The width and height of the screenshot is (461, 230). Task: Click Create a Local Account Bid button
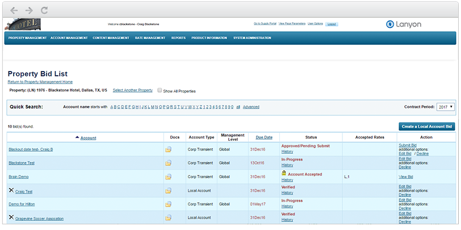[x=427, y=126]
